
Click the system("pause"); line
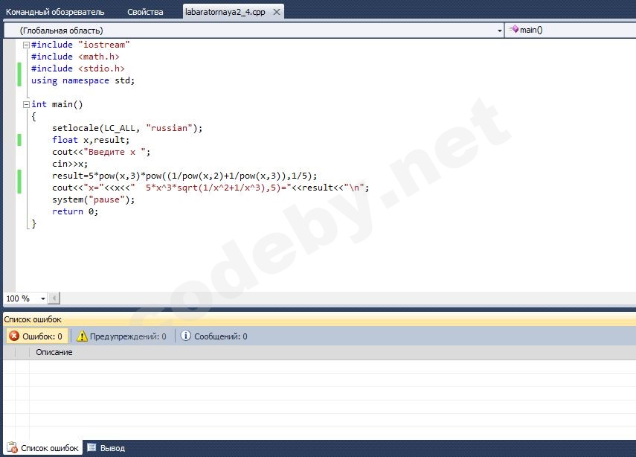point(93,199)
